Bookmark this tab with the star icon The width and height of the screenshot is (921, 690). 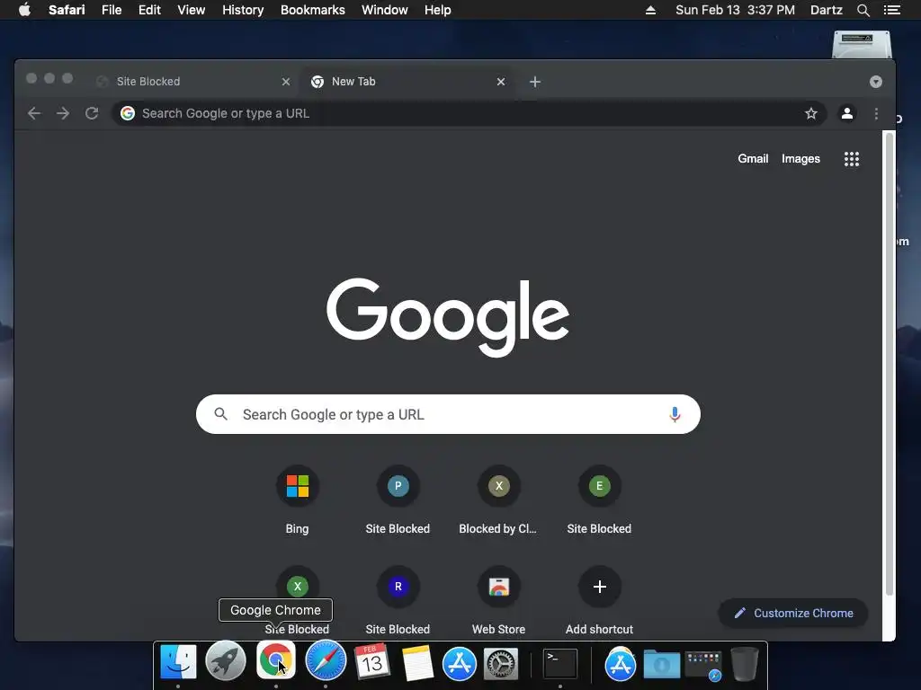click(811, 113)
